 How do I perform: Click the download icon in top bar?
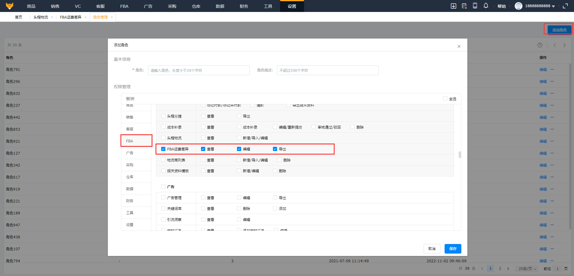point(453,6)
